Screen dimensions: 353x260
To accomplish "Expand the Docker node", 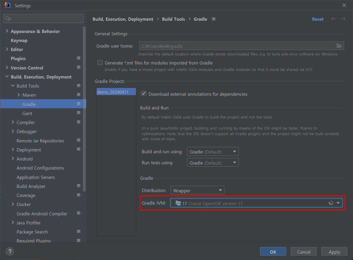I will [x=13, y=204].
